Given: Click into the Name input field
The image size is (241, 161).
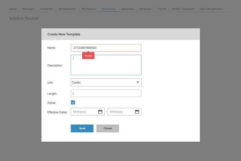Looking at the screenshot, I should click(106, 48).
